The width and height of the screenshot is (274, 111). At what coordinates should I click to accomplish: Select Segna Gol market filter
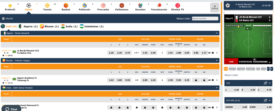click(x=241, y=69)
